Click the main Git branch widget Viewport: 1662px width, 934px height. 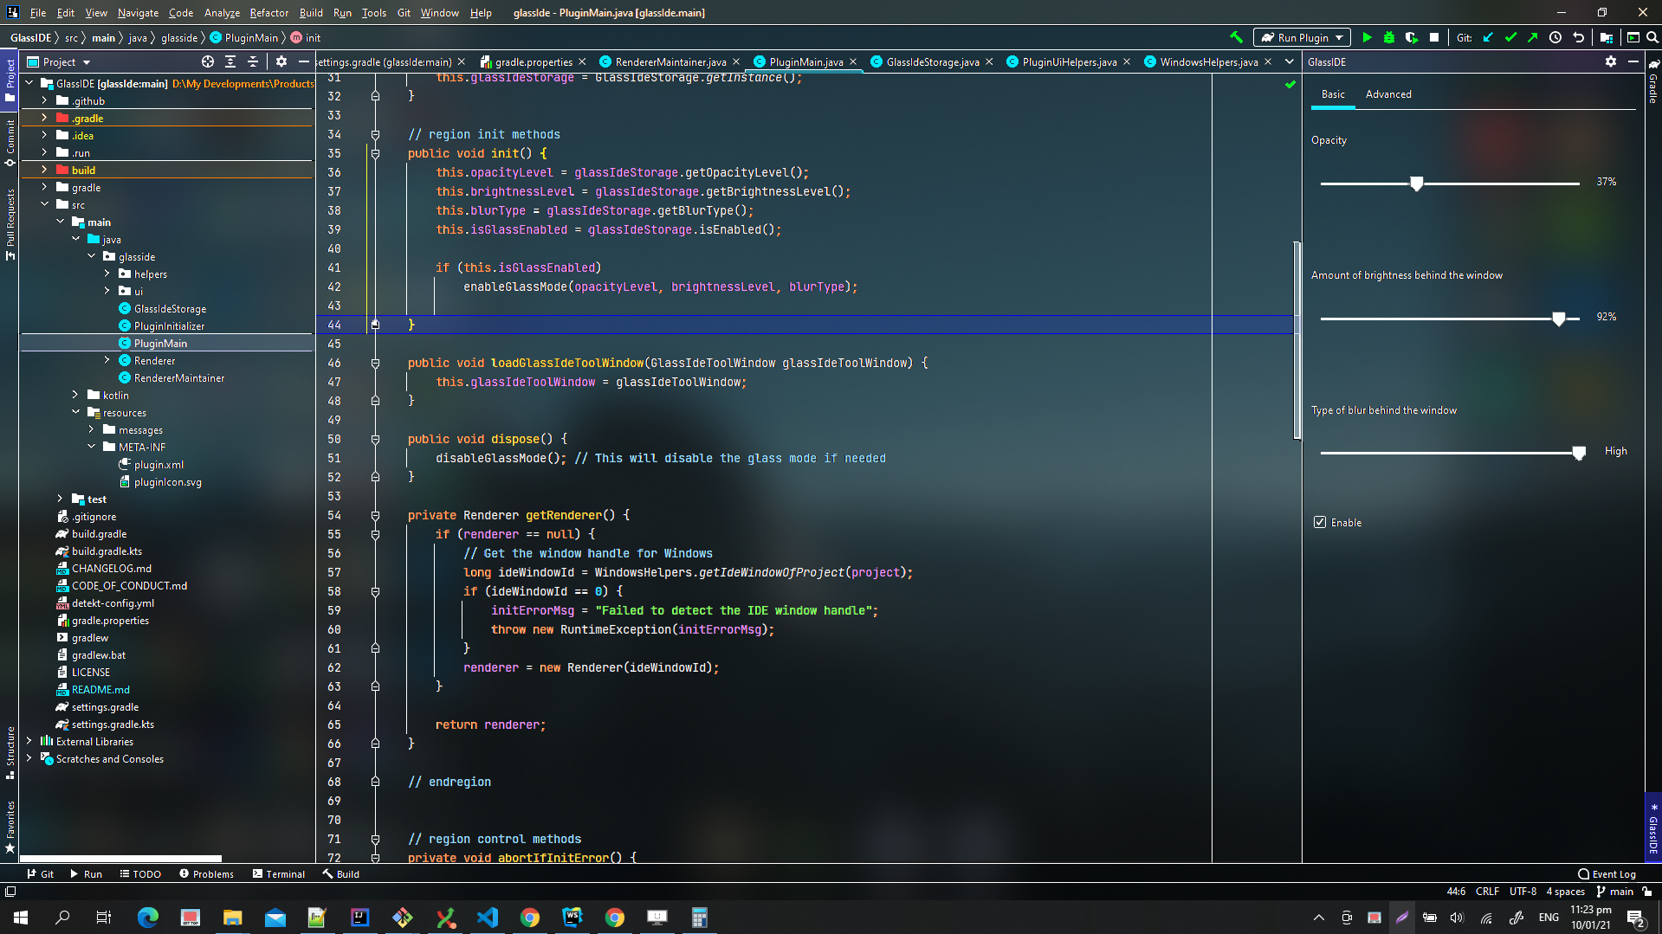coord(1614,891)
